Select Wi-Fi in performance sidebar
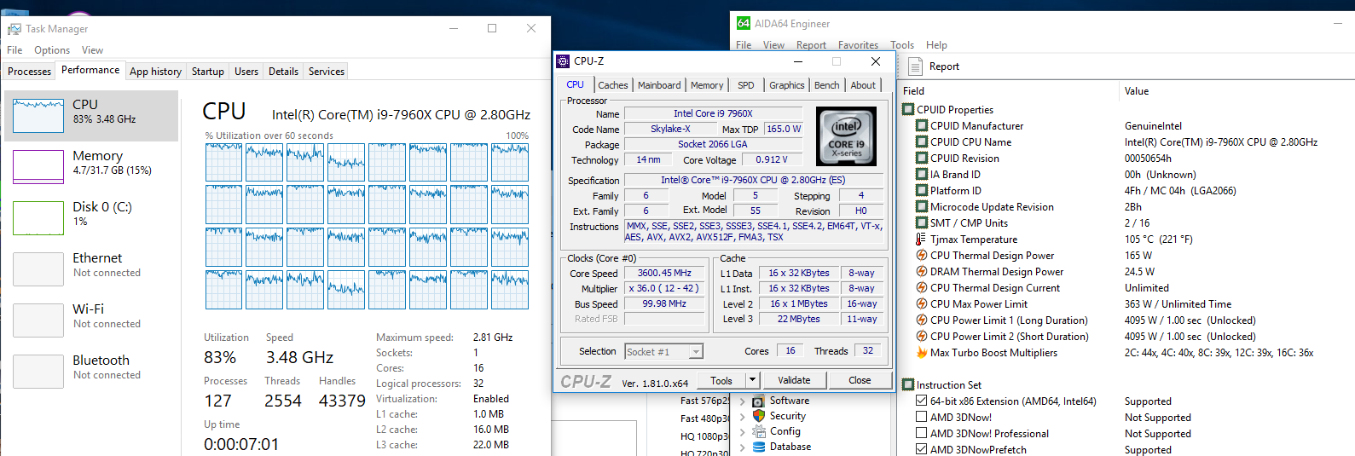This screenshot has width=1355, height=456. [x=91, y=320]
